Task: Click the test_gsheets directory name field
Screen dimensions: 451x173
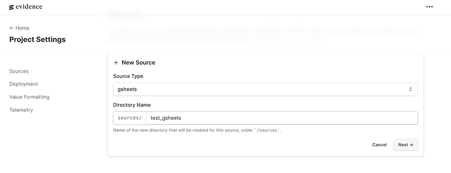Action: point(282,118)
